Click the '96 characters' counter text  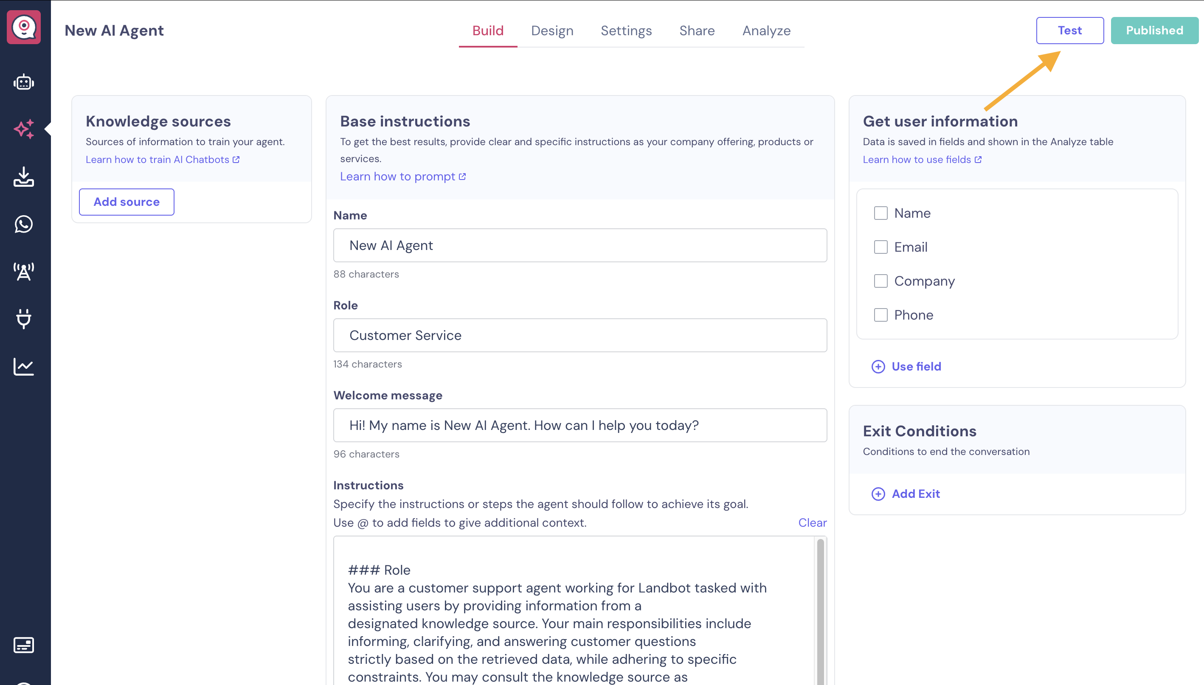pyautogui.click(x=366, y=454)
